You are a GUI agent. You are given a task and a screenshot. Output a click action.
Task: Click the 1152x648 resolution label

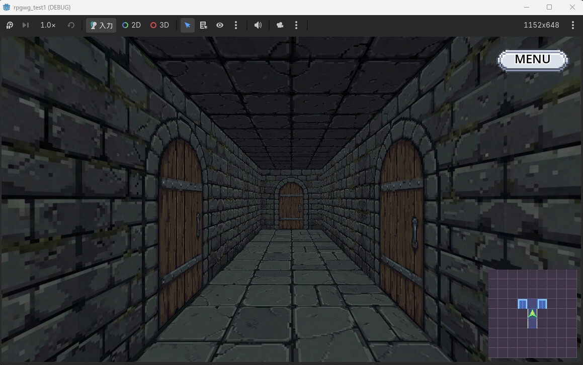pos(541,25)
